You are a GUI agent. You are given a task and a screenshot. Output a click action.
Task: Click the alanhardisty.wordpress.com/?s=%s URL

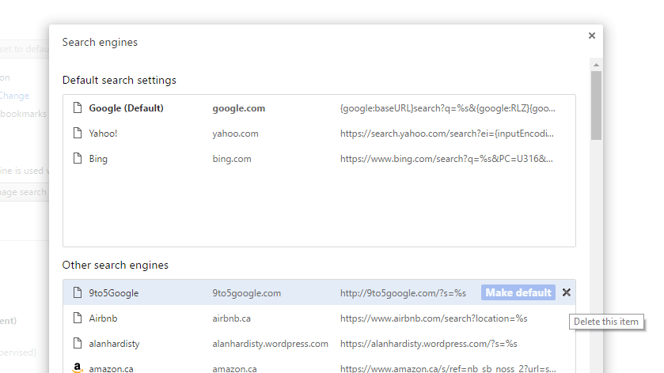(428, 344)
